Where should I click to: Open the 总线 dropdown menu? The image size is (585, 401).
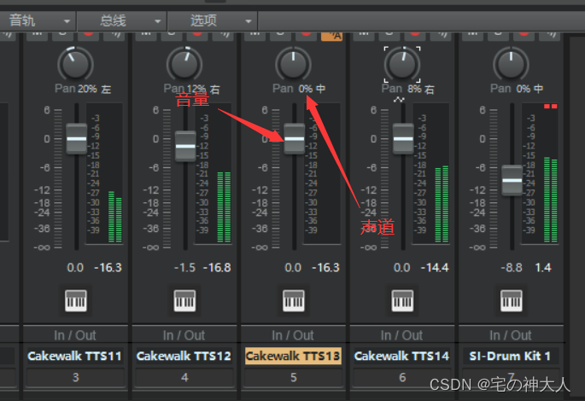pyautogui.click(x=122, y=20)
